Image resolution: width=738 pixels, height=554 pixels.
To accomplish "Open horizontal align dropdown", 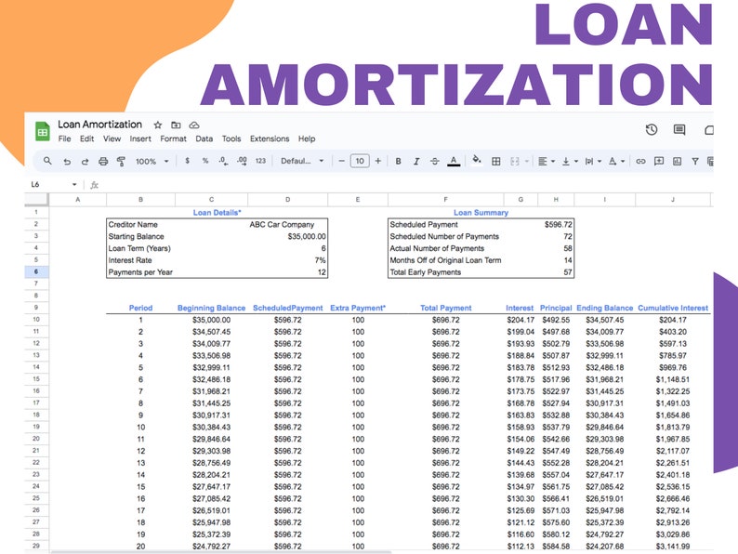I will click(546, 162).
